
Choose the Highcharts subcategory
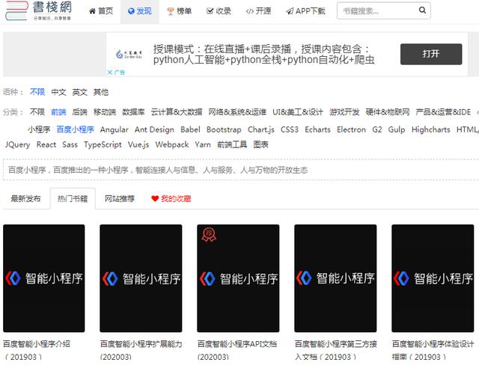point(431,129)
